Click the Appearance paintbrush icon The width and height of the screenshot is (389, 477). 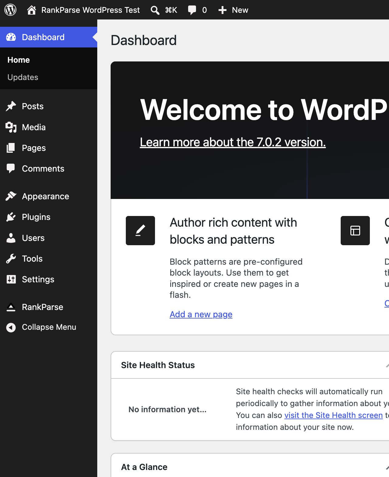pyautogui.click(x=11, y=196)
